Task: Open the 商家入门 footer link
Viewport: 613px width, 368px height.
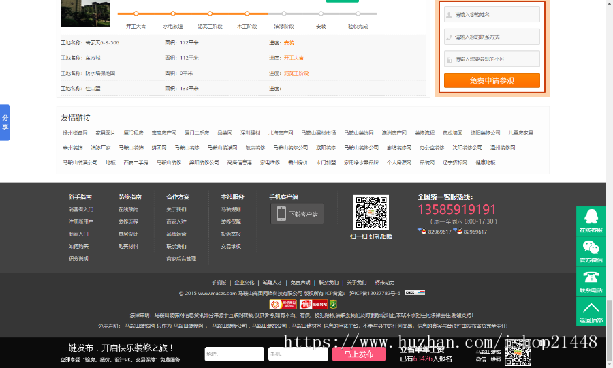Action: [78, 234]
